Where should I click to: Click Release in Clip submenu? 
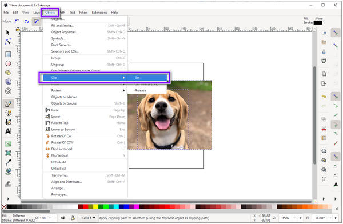[147, 90]
